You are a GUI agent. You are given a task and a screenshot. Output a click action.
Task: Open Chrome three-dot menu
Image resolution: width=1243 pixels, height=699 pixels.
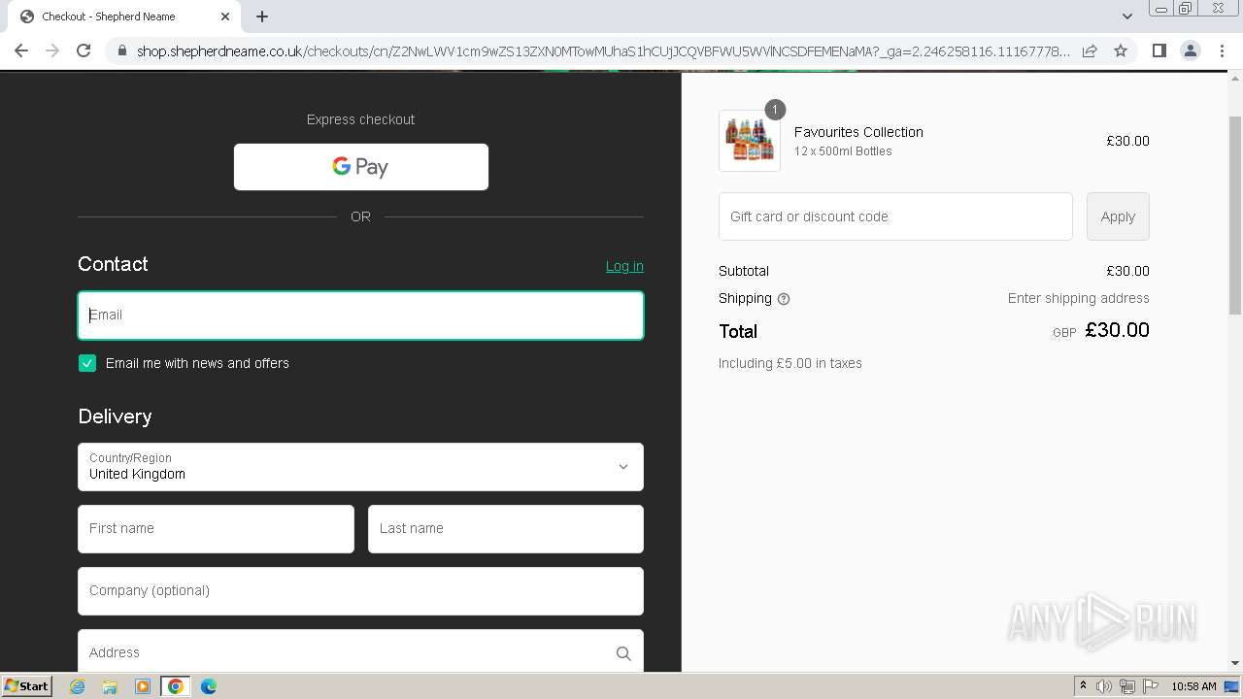tap(1223, 50)
